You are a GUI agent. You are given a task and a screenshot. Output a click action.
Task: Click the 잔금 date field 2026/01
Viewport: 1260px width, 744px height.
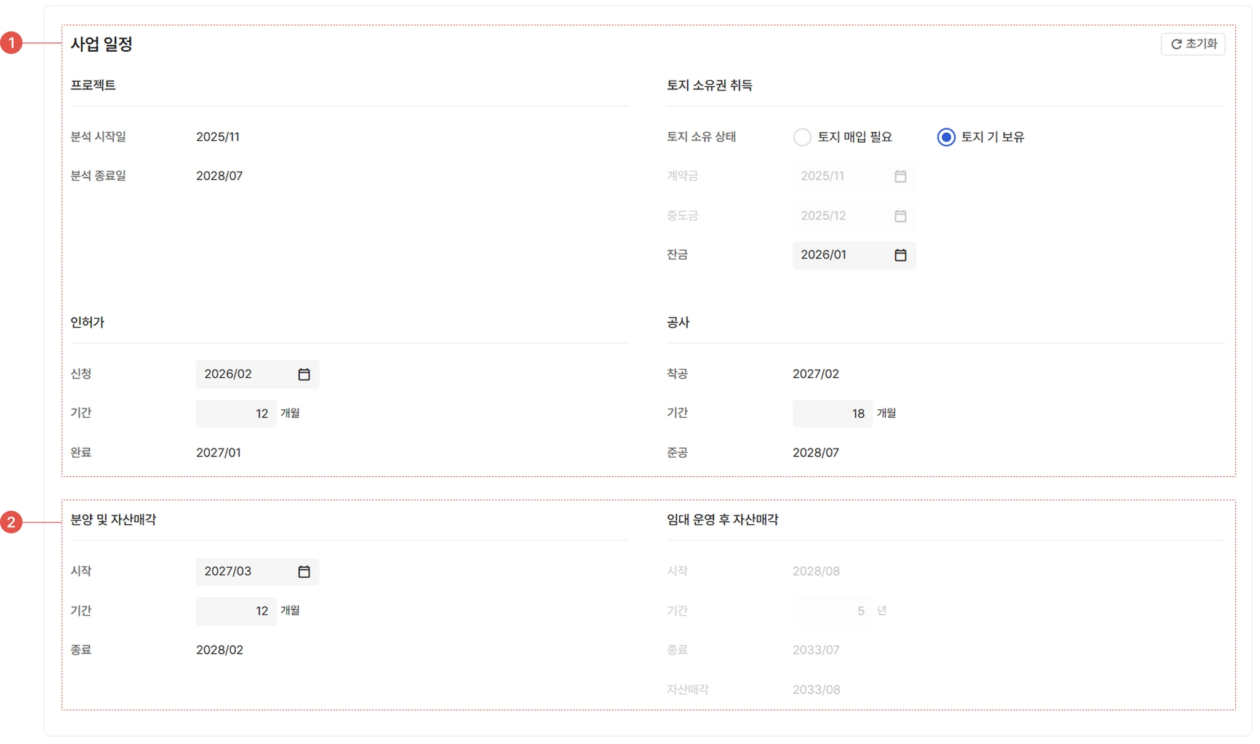point(840,255)
